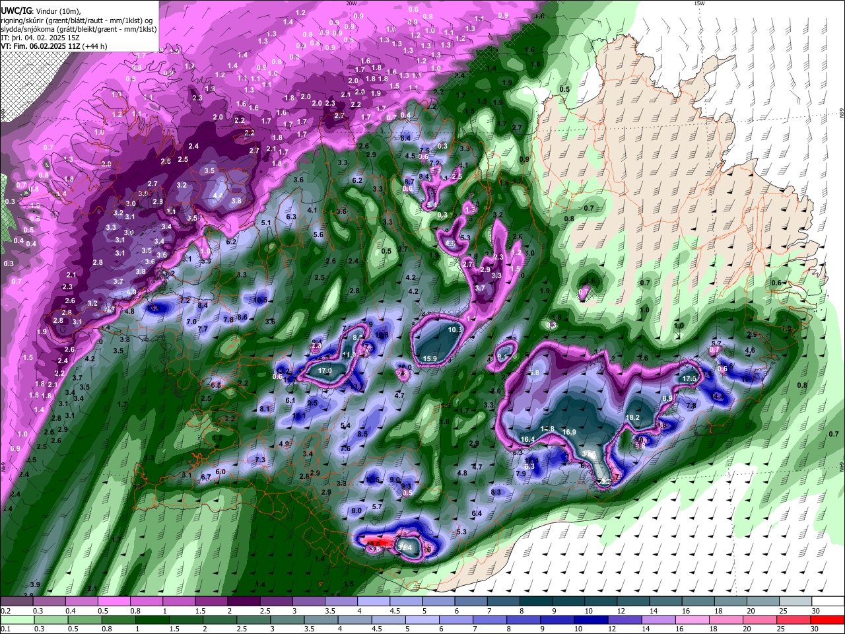The width and height of the screenshot is (845, 634).
Task: Select the 'Vindur (10m)' label in header
Action: pos(57,11)
